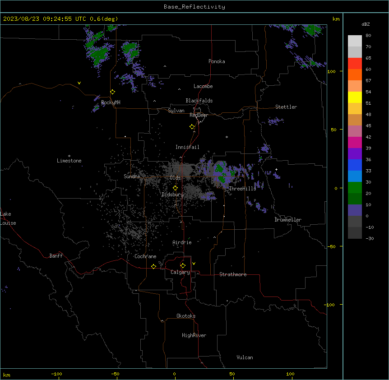Image resolution: width=389 pixels, height=380 pixels.
Task: Click the Strathmore town label
Action: click(x=233, y=274)
